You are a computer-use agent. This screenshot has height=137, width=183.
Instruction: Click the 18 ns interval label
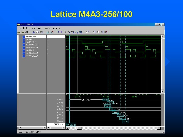[123, 112]
